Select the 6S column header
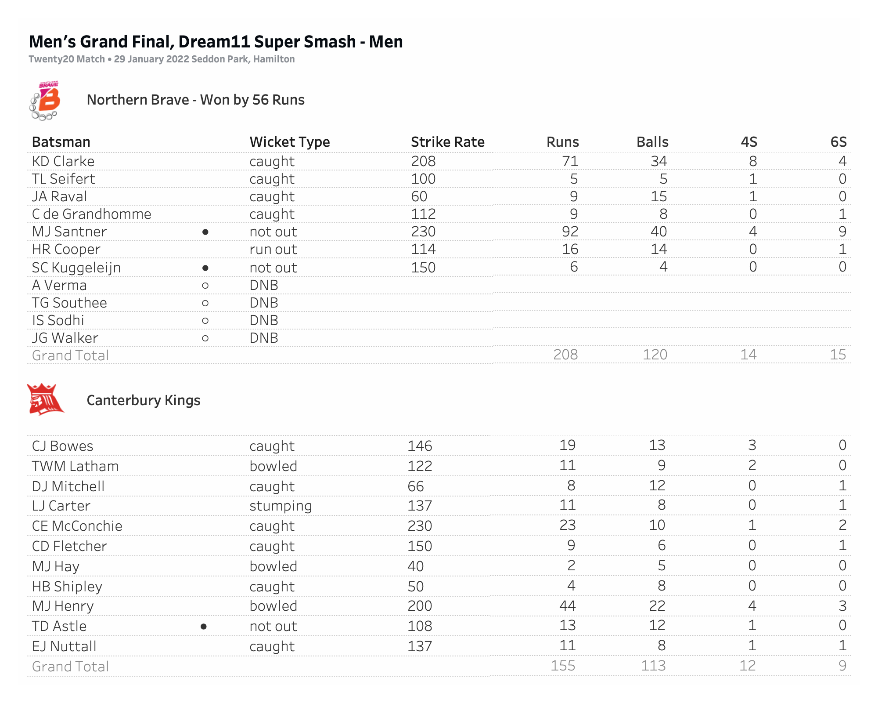This screenshot has width=878, height=703. (838, 142)
